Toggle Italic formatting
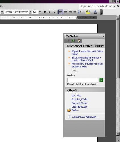This screenshot has width=120, height=142. click(x=49, y=12)
